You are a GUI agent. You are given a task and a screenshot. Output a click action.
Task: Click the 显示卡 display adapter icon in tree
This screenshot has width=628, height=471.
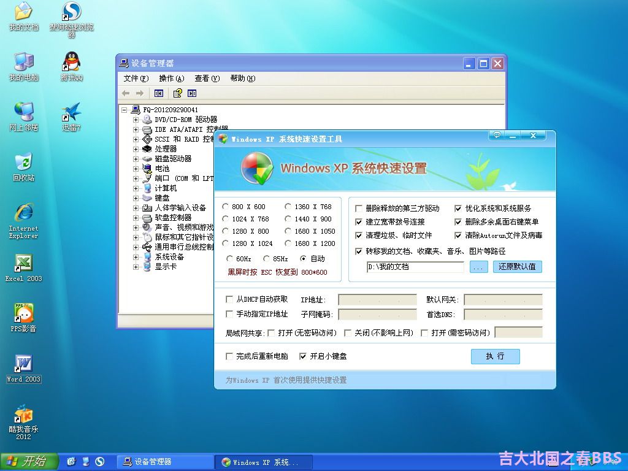[147, 267]
